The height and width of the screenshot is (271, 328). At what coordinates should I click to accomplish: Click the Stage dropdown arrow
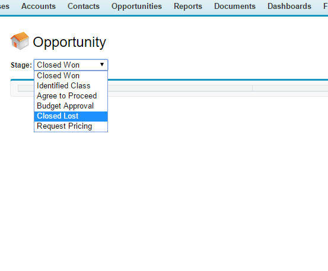point(102,65)
